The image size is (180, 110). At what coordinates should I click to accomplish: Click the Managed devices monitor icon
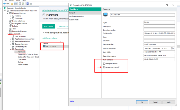point(11,13)
